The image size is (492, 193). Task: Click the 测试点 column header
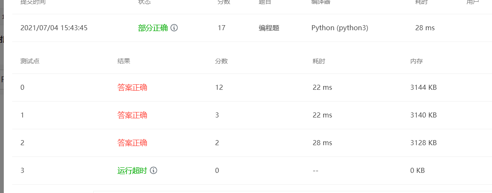coord(30,61)
